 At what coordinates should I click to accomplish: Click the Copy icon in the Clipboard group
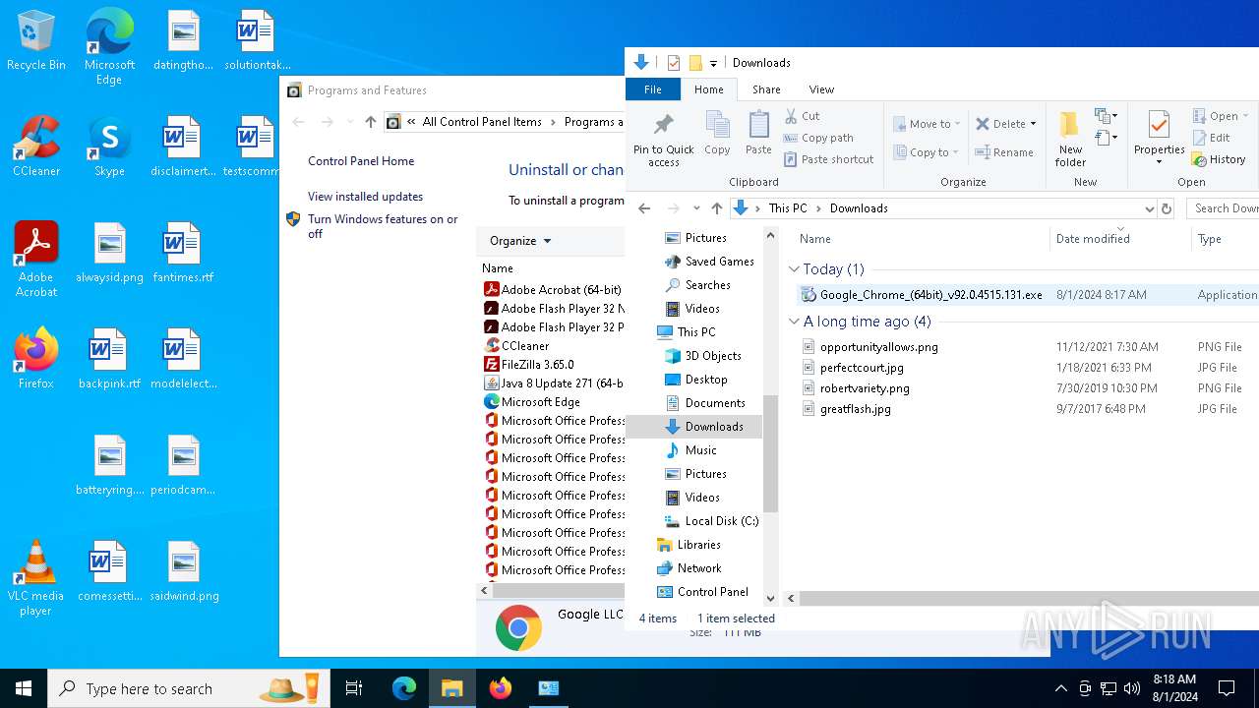tap(717, 133)
